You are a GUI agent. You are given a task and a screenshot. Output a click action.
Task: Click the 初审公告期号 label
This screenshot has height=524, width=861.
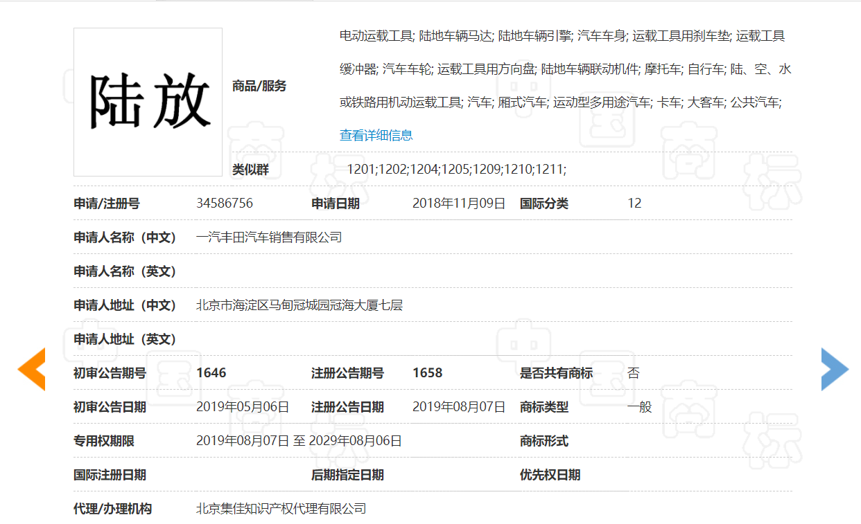point(110,373)
